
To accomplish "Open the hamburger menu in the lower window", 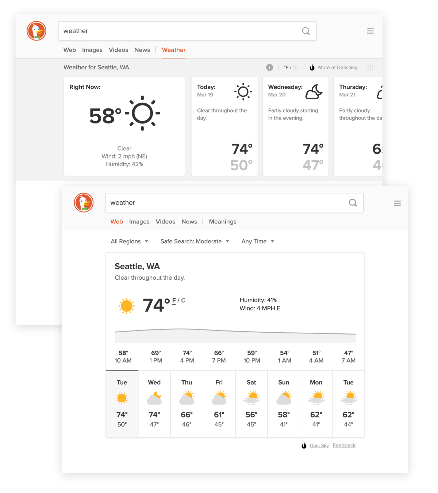I will (397, 203).
